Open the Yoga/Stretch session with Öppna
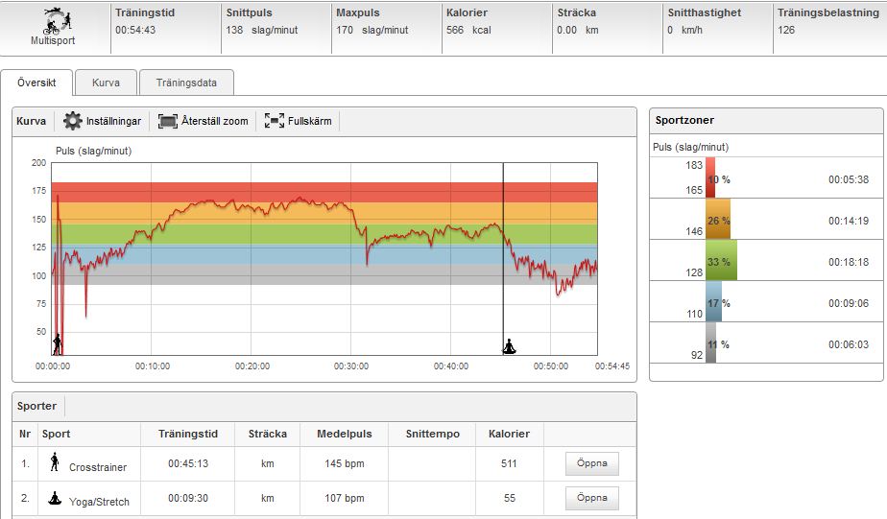Image resolution: width=887 pixels, height=519 pixels. point(591,498)
